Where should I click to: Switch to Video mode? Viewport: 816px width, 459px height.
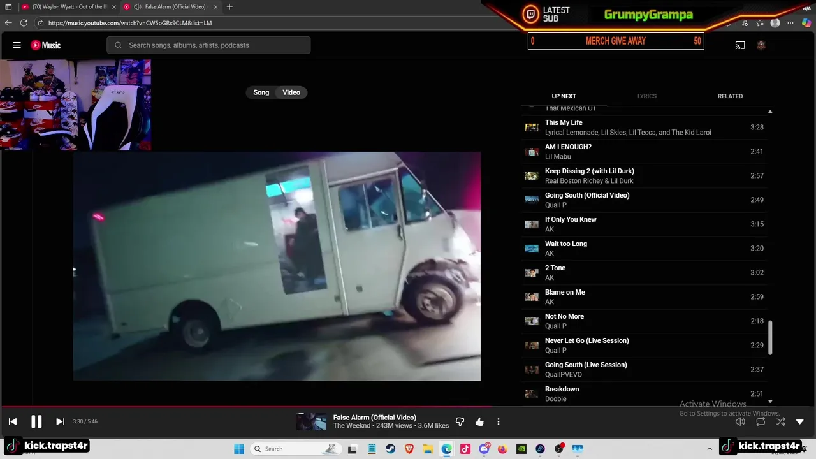(291, 92)
